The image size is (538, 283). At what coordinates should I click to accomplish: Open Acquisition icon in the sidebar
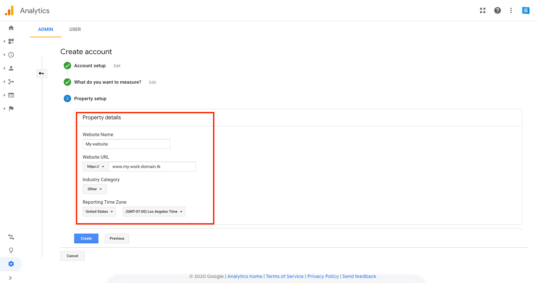click(x=11, y=82)
